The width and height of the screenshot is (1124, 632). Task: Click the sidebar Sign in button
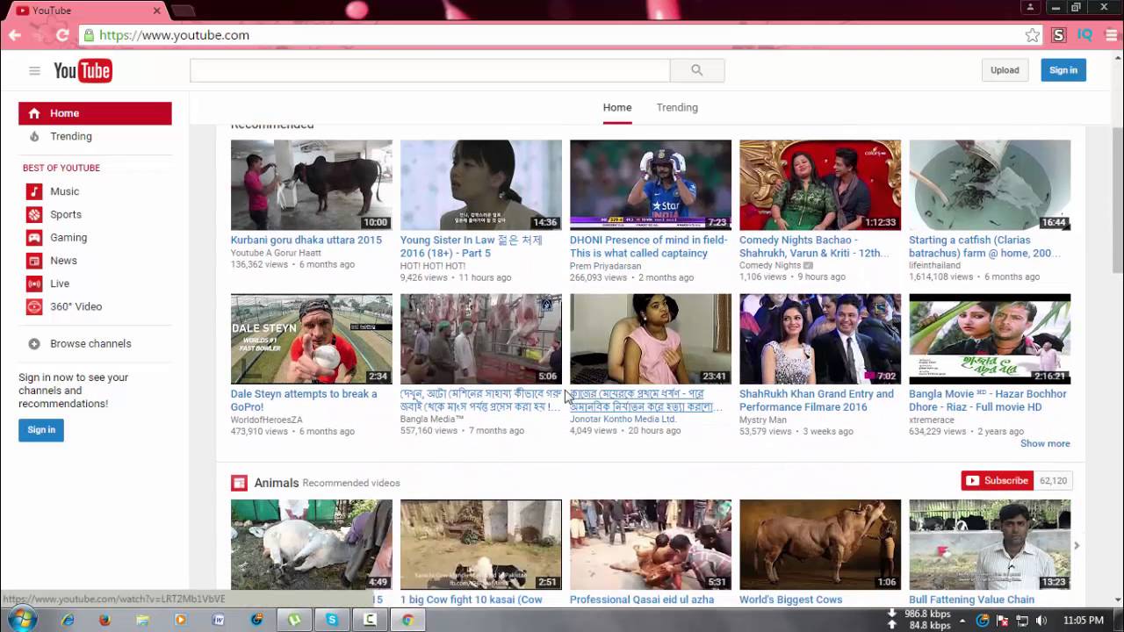pyautogui.click(x=41, y=430)
